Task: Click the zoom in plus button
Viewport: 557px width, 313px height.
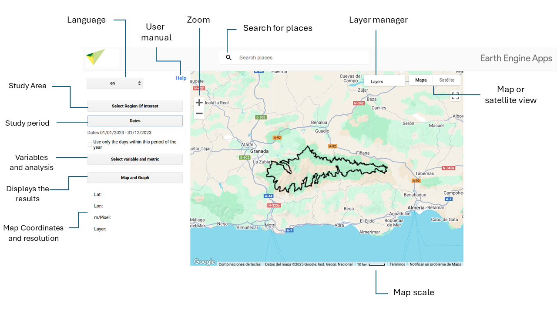Action: 199,103
